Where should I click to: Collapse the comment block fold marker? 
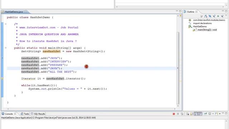point(6,24)
